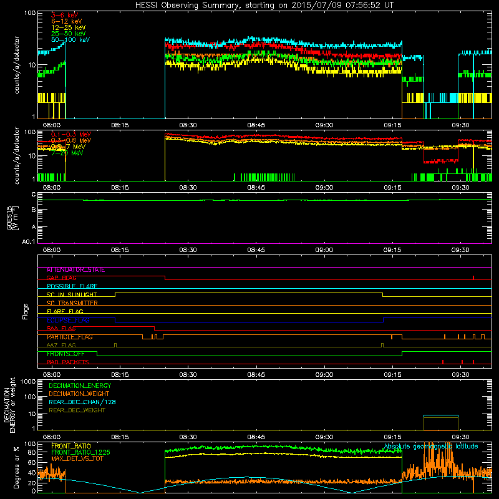
Task: Select the 6-12 keV legend label
Action: (x=67, y=21)
